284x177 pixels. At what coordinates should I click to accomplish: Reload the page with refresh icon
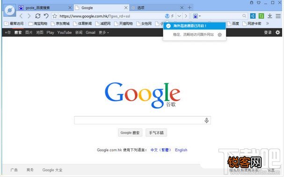click(38, 16)
